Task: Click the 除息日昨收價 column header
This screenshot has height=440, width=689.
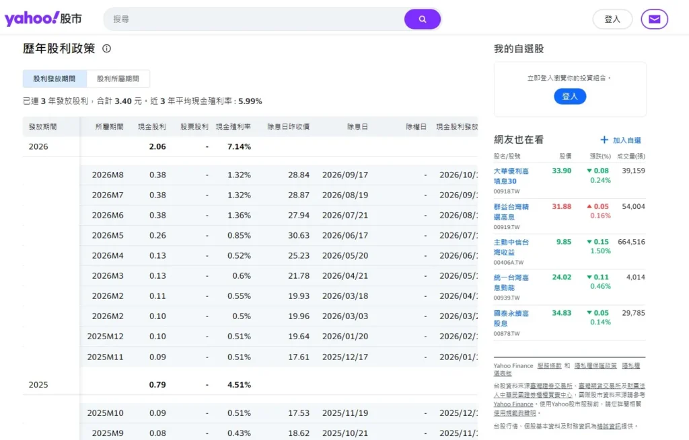Action: [x=288, y=127]
